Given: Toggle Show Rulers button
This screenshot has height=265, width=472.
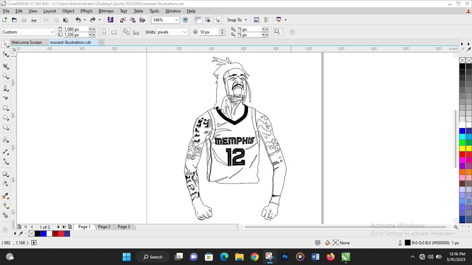Looking at the screenshot, I should 198,20.
